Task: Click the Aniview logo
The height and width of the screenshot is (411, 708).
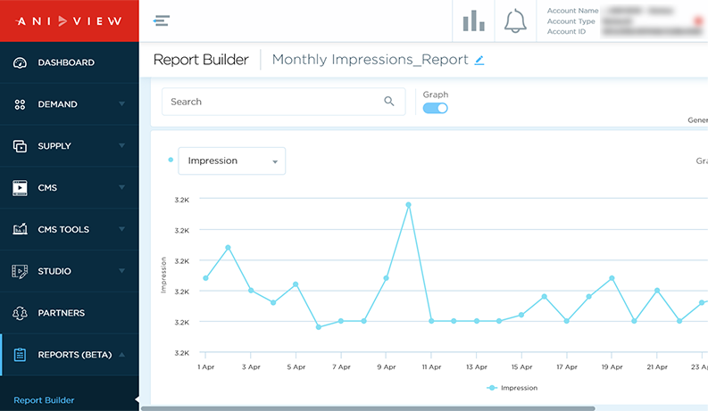Action: click(69, 21)
